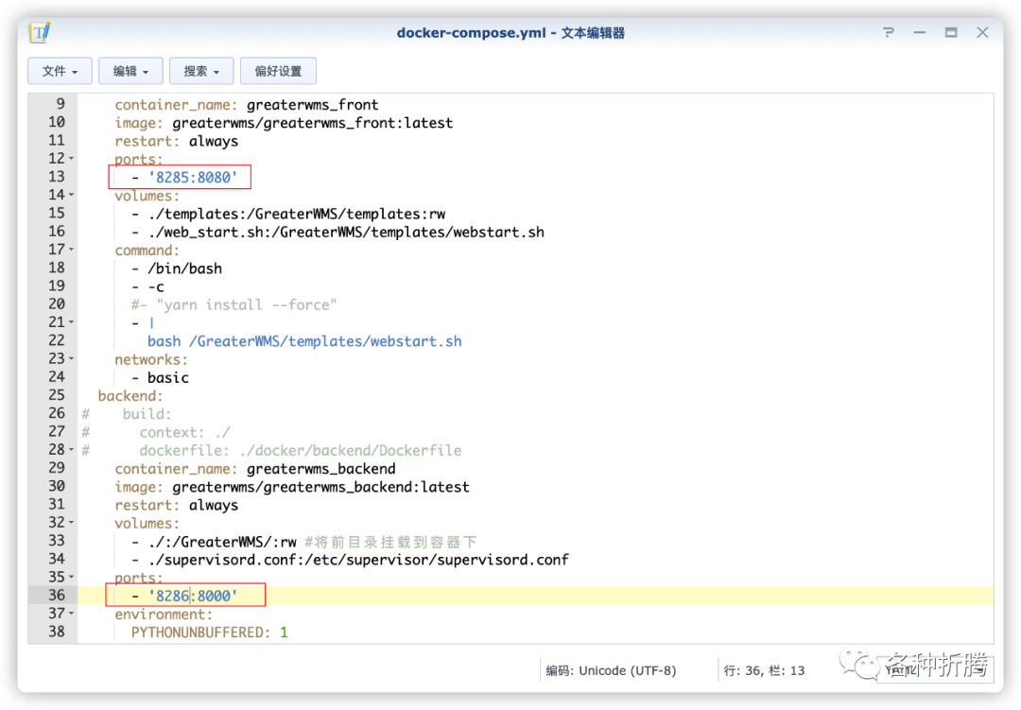Click the commented yarn install --force line
Image resolution: width=1021 pixels, height=710 pixels.
point(234,305)
